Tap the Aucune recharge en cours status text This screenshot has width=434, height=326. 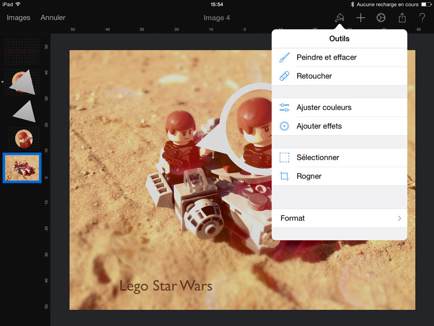coord(388,5)
